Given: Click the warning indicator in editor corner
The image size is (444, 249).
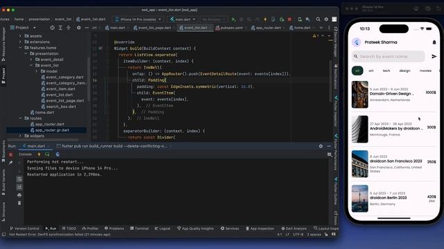Looking at the screenshot, I should pos(316,36).
